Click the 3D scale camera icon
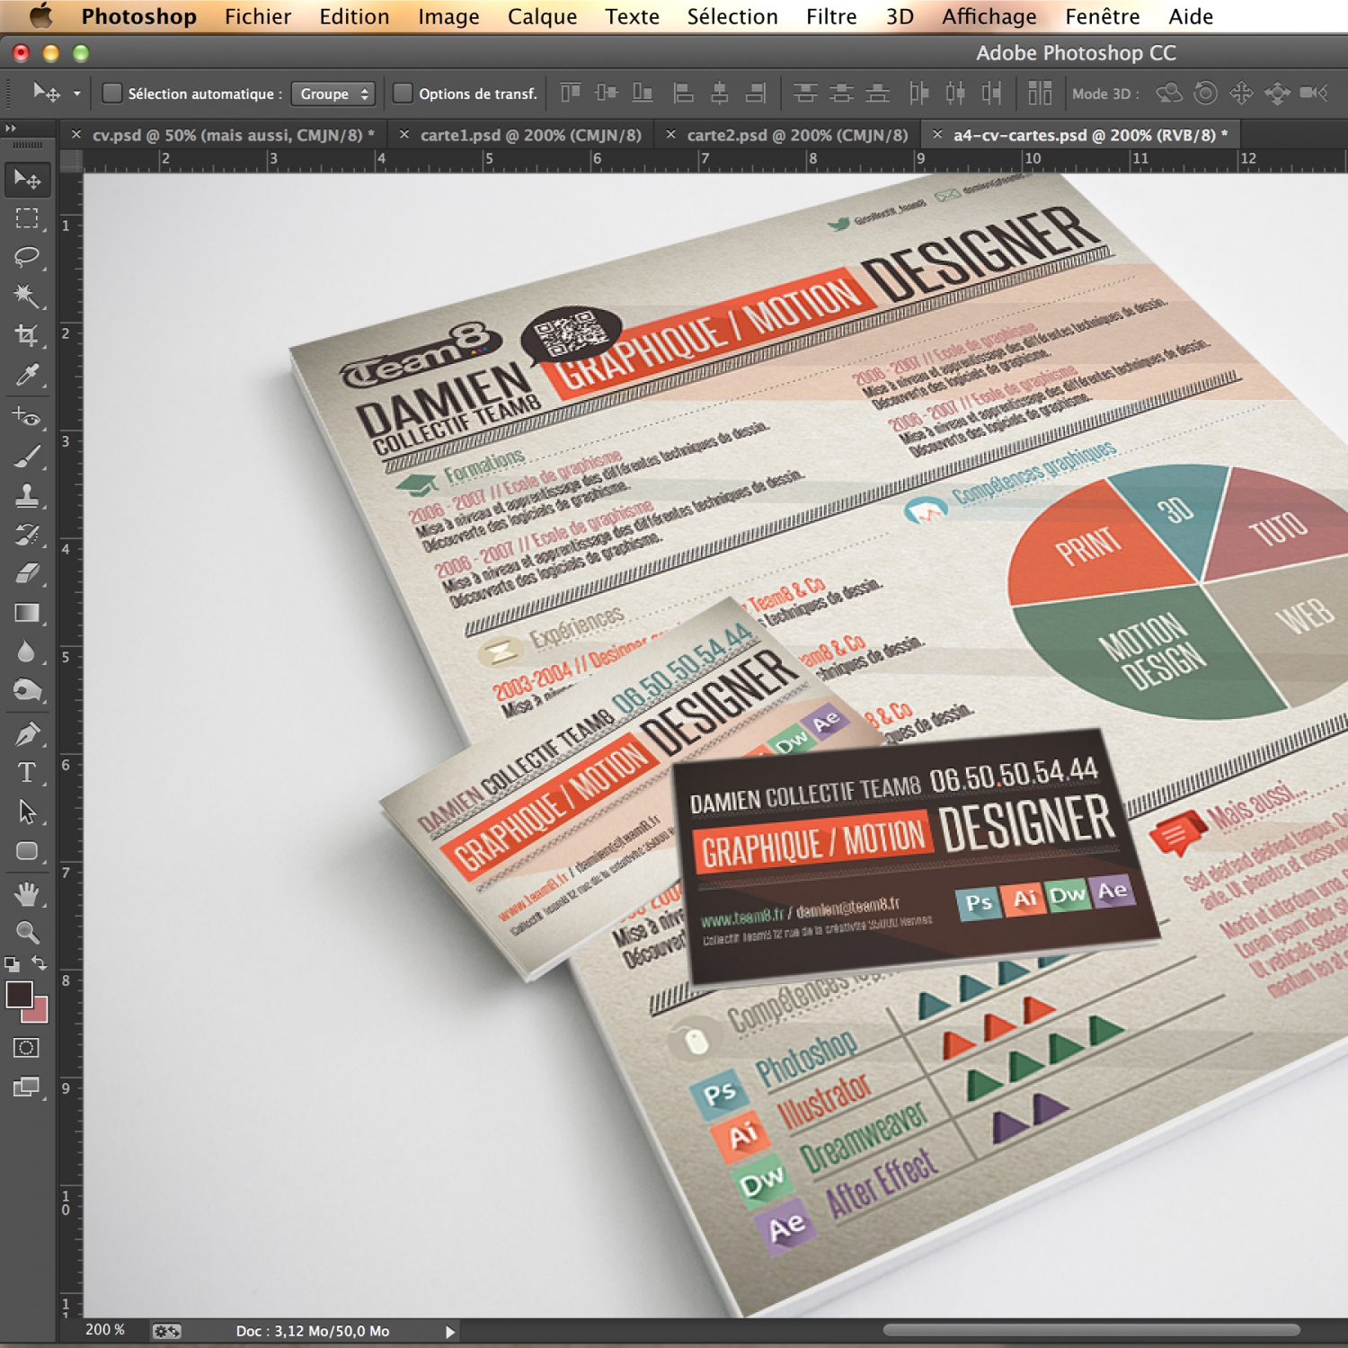Screen dimensions: 1348x1348 tap(1314, 93)
